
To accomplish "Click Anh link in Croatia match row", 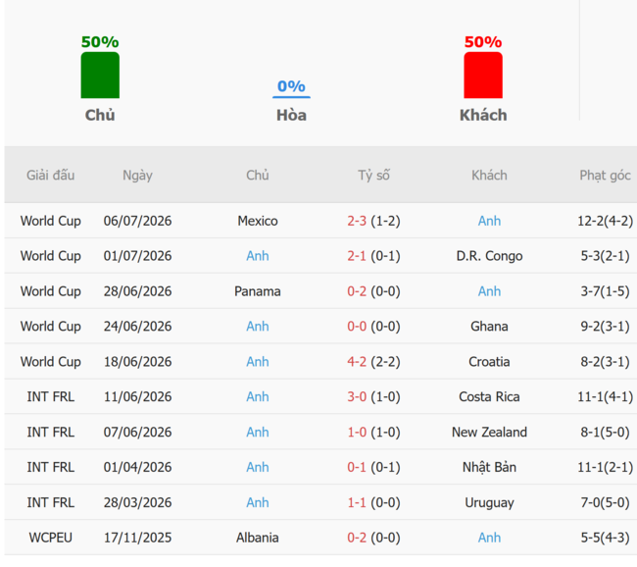I will coord(258,362).
